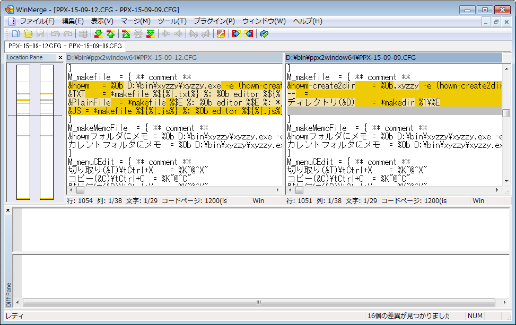516x325 pixels.
Task: Close the Location Pane
Action: (60, 58)
